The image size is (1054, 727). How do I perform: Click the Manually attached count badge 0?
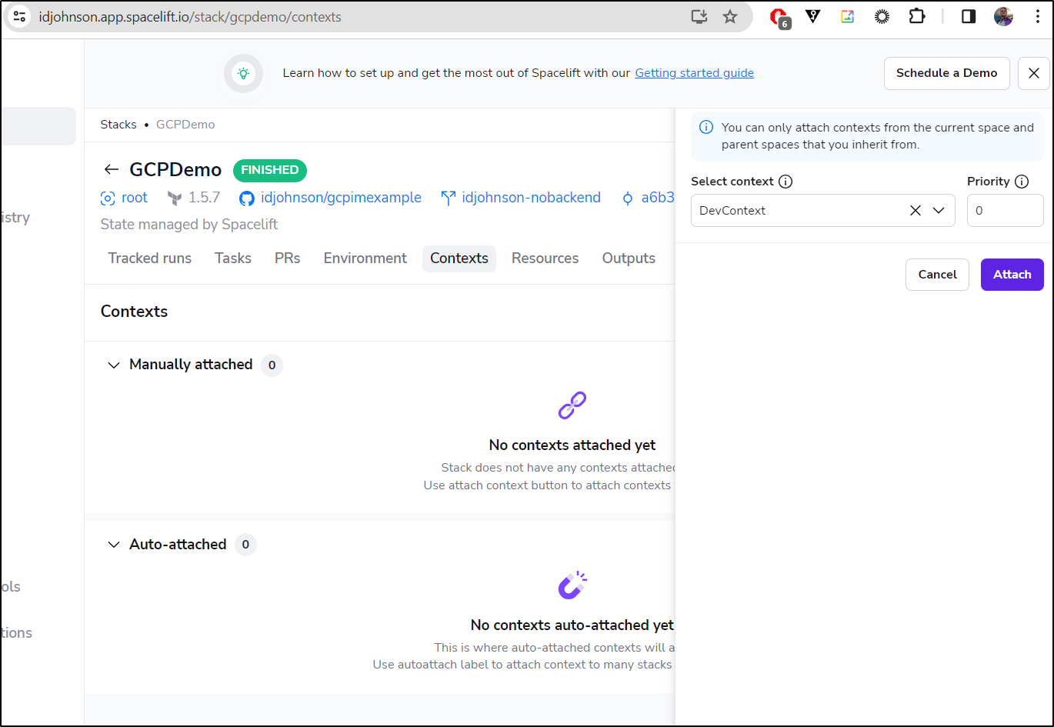coord(272,365)
